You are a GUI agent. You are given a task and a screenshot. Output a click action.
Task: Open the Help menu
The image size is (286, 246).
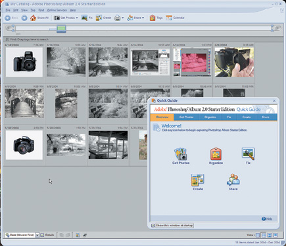pos(73,10)
